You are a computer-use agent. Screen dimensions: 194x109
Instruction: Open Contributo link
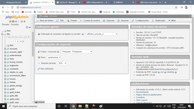pyautogui.click(x=140, y=97)
